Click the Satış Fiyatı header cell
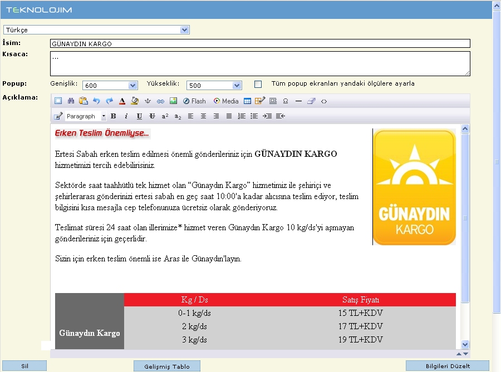The width and height of the screenshot is (501, 372). coord(361,300)
